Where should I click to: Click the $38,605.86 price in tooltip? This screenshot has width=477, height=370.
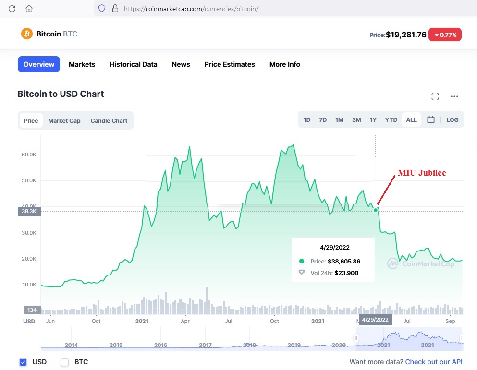point(344,261)
